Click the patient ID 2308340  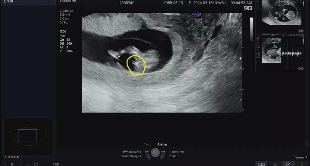point(127,3)
